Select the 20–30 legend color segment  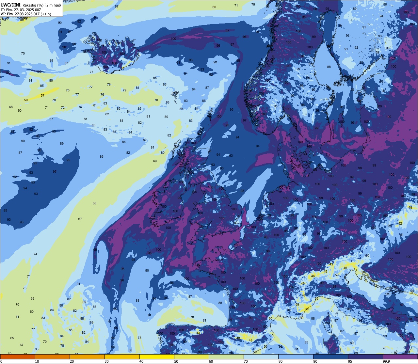(x=87, y=356)
